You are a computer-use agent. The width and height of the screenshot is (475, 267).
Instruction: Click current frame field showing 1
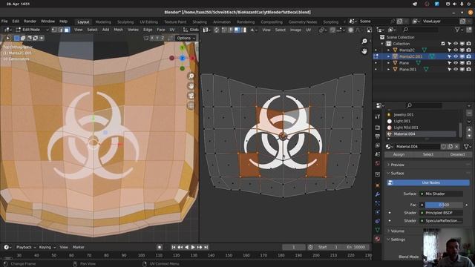pos(294,247)
